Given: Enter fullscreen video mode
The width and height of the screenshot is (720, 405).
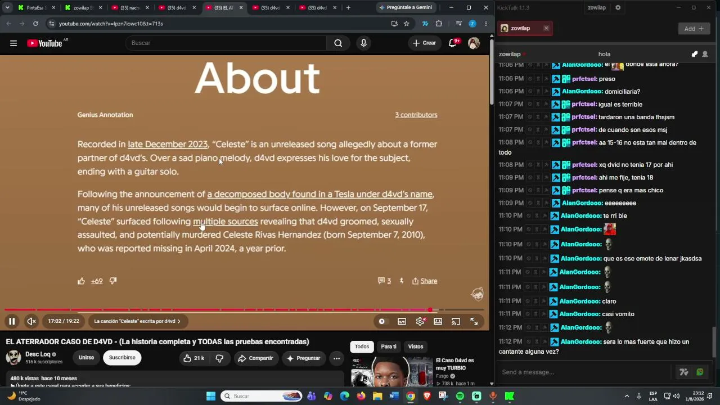Looking at the screenshot, I should point(474,321).
